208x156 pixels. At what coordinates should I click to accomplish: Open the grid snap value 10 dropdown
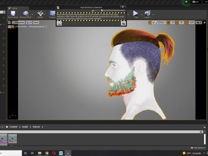(x=172, y=23)
